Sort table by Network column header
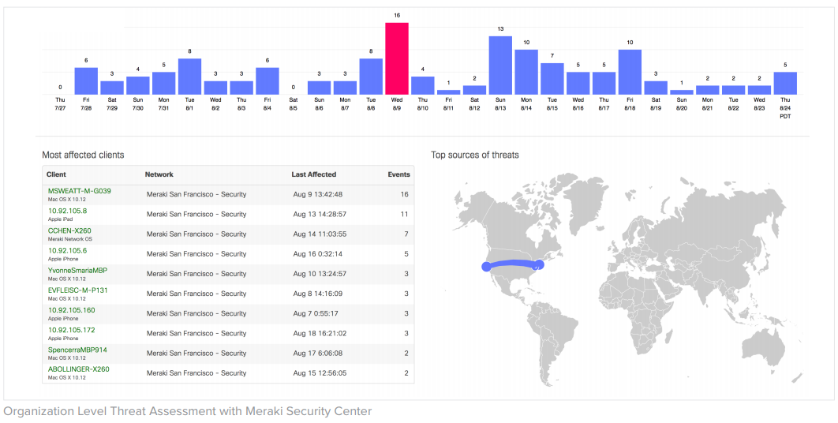 coord(159,174)
